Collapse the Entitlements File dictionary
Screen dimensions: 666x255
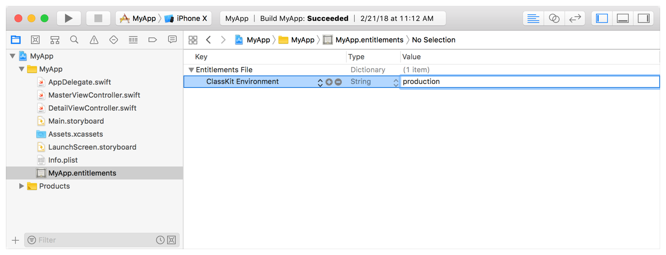[x=191, y=70]
